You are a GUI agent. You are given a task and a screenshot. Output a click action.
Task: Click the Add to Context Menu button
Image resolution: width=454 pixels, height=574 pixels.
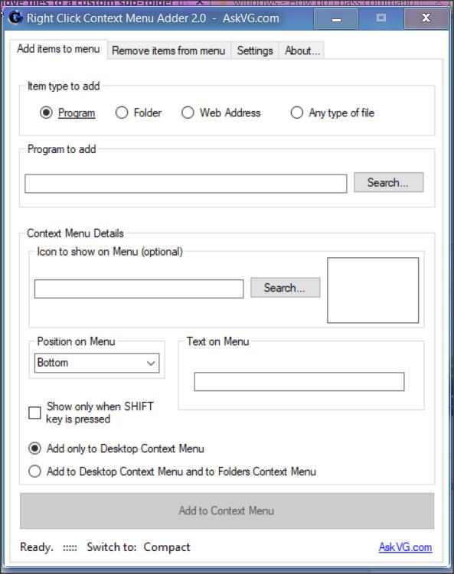[227, 510]
